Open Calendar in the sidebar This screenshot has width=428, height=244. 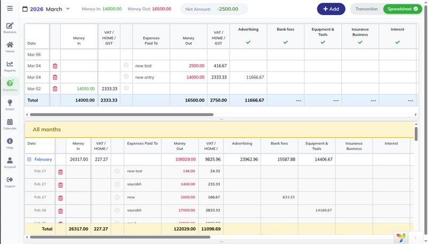10,124
